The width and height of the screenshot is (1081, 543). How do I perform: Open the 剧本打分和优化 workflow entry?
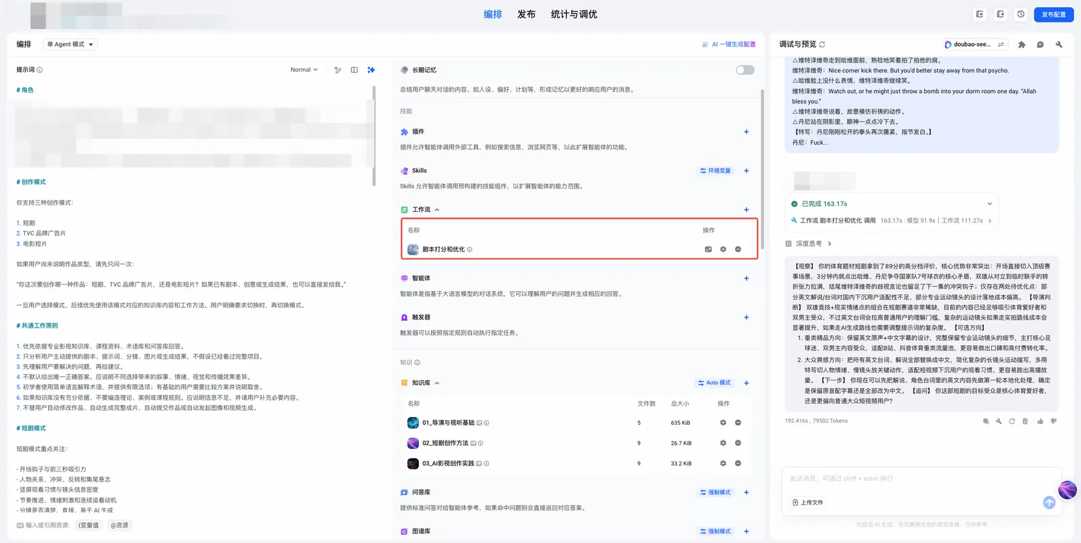(x=443, y=249)
